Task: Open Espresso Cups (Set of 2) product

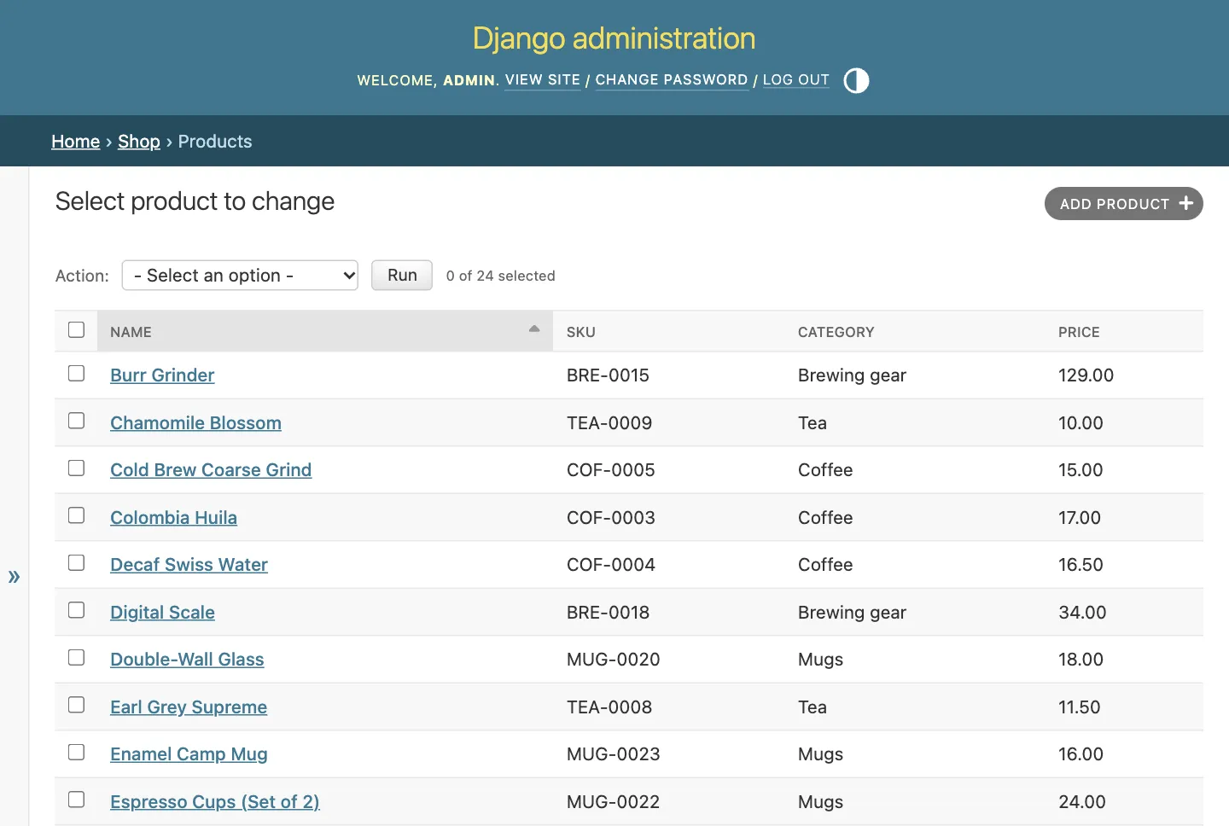Action: click(x=215, y=802)
